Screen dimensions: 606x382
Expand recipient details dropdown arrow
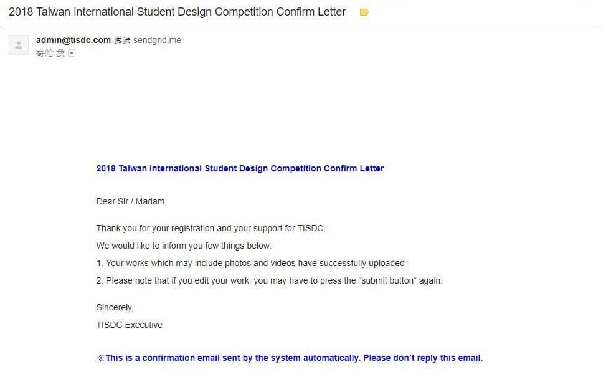click(72, 54)
